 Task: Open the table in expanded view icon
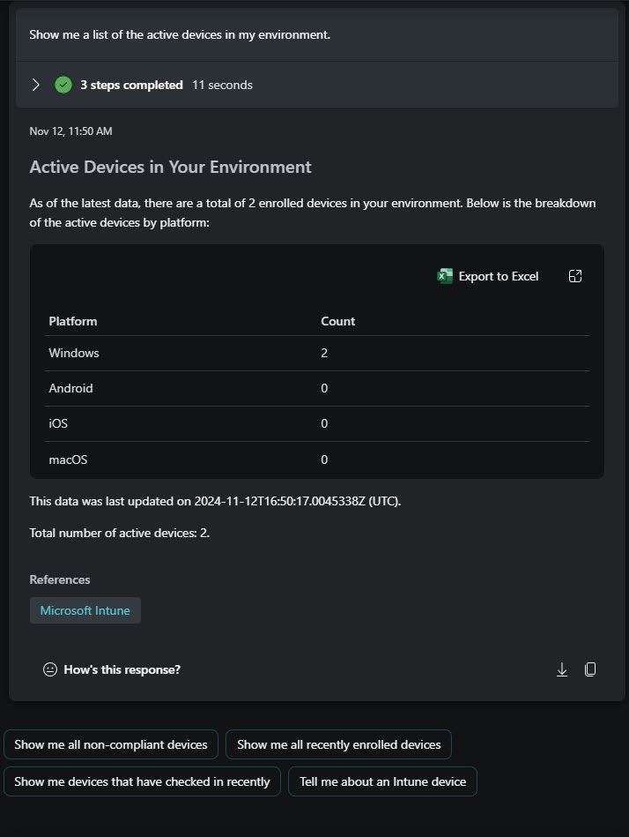575,276
